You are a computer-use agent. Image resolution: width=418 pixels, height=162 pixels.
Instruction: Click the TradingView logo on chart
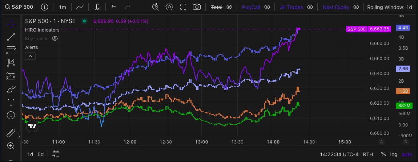32,126
